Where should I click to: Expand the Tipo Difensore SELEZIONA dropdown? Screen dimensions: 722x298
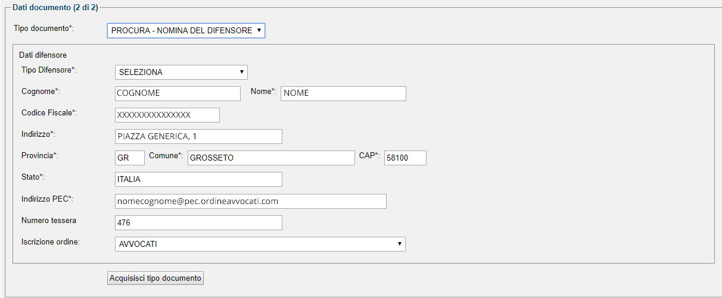181,72
